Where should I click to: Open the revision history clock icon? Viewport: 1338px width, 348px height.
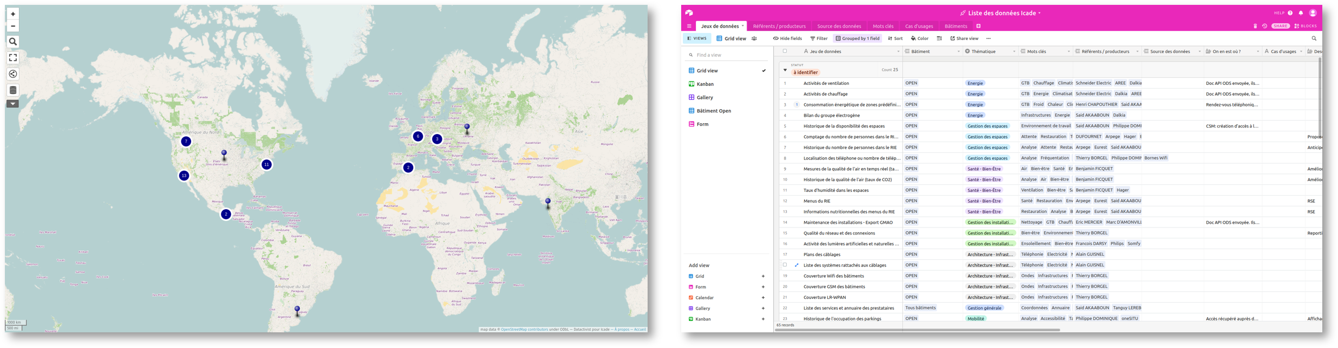(x=1265, y=26)
